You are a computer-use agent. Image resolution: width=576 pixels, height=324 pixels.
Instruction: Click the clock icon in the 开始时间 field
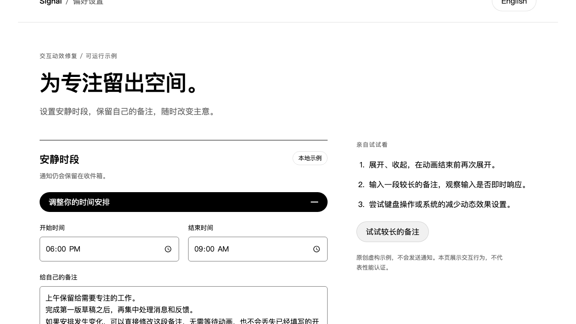point(168,249)
